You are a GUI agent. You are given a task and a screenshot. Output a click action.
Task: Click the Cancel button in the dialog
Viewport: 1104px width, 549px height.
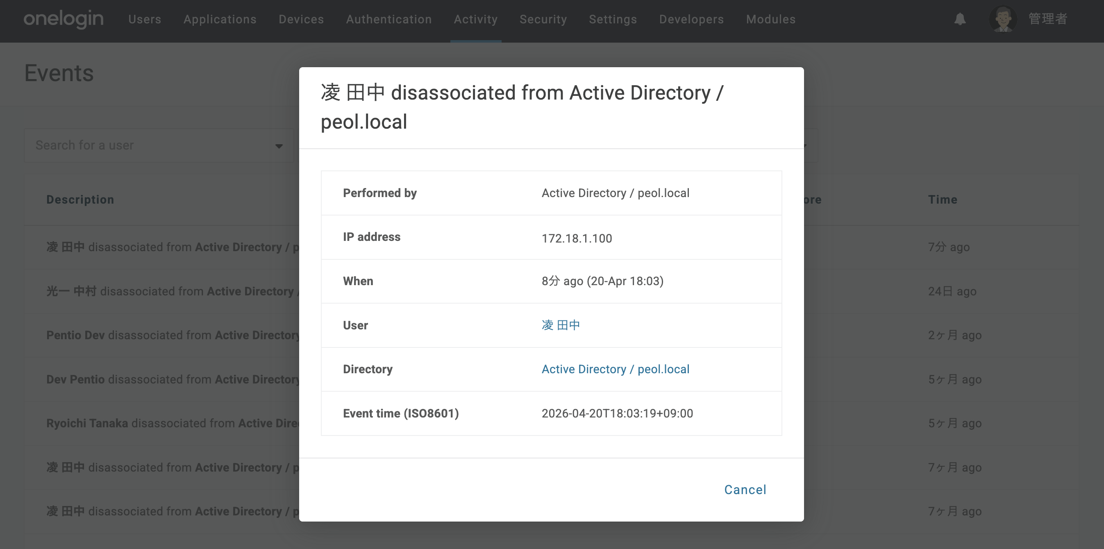coord(745,490)
